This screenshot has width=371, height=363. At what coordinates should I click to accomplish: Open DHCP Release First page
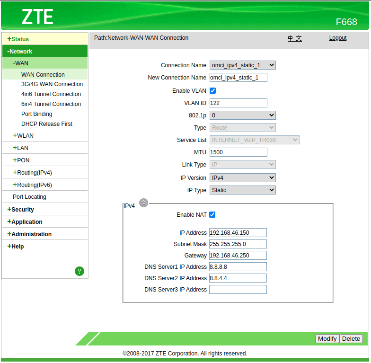click(47, 124)
